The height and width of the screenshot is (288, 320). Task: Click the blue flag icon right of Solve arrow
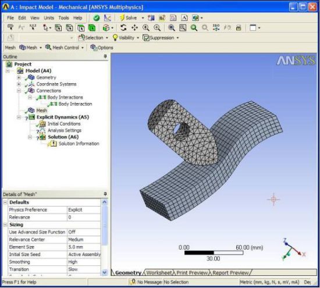[x=151, y=18]
